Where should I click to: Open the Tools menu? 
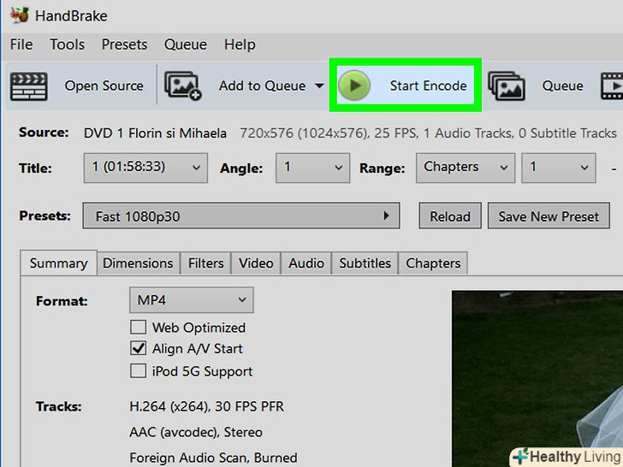click(67, 44)
